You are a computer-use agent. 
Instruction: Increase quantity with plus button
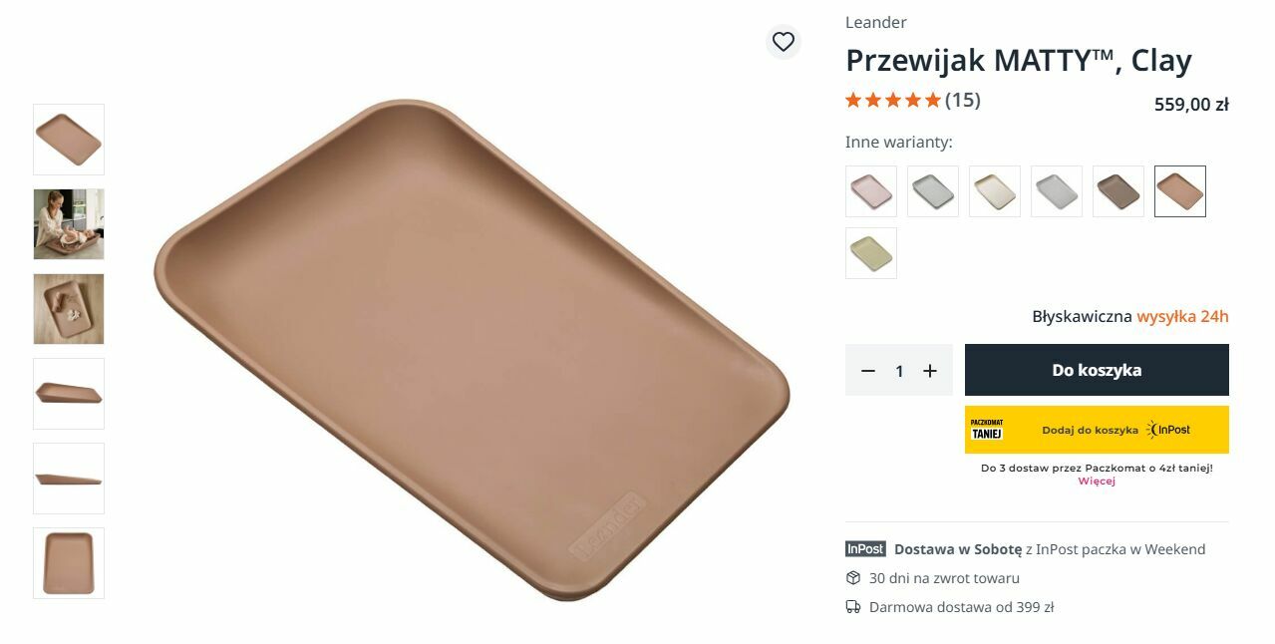pyautogui.click(x=930, y=371)
